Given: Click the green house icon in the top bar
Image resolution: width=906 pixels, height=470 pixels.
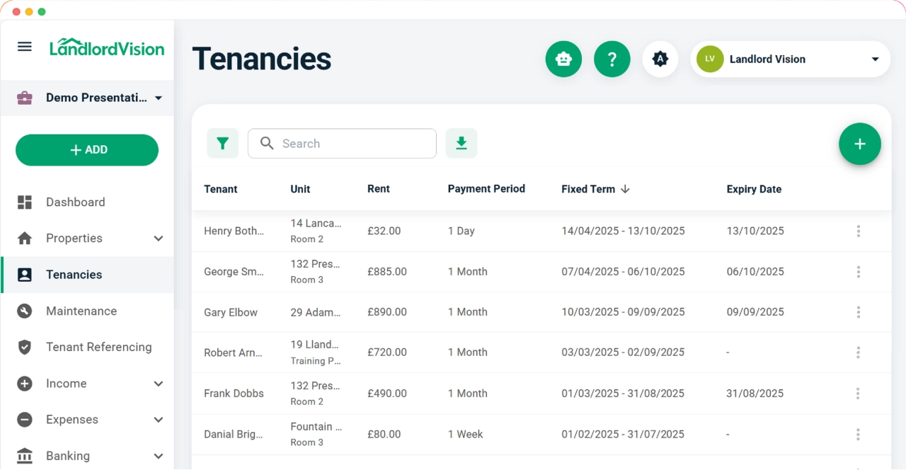Looking at the screenshot, I should [x=563, y=59].
